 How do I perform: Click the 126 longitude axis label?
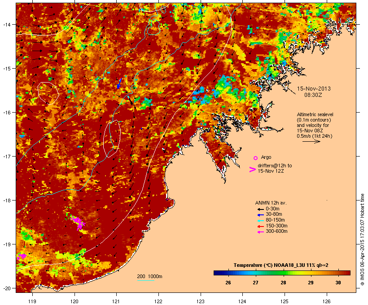coord(326,301)
